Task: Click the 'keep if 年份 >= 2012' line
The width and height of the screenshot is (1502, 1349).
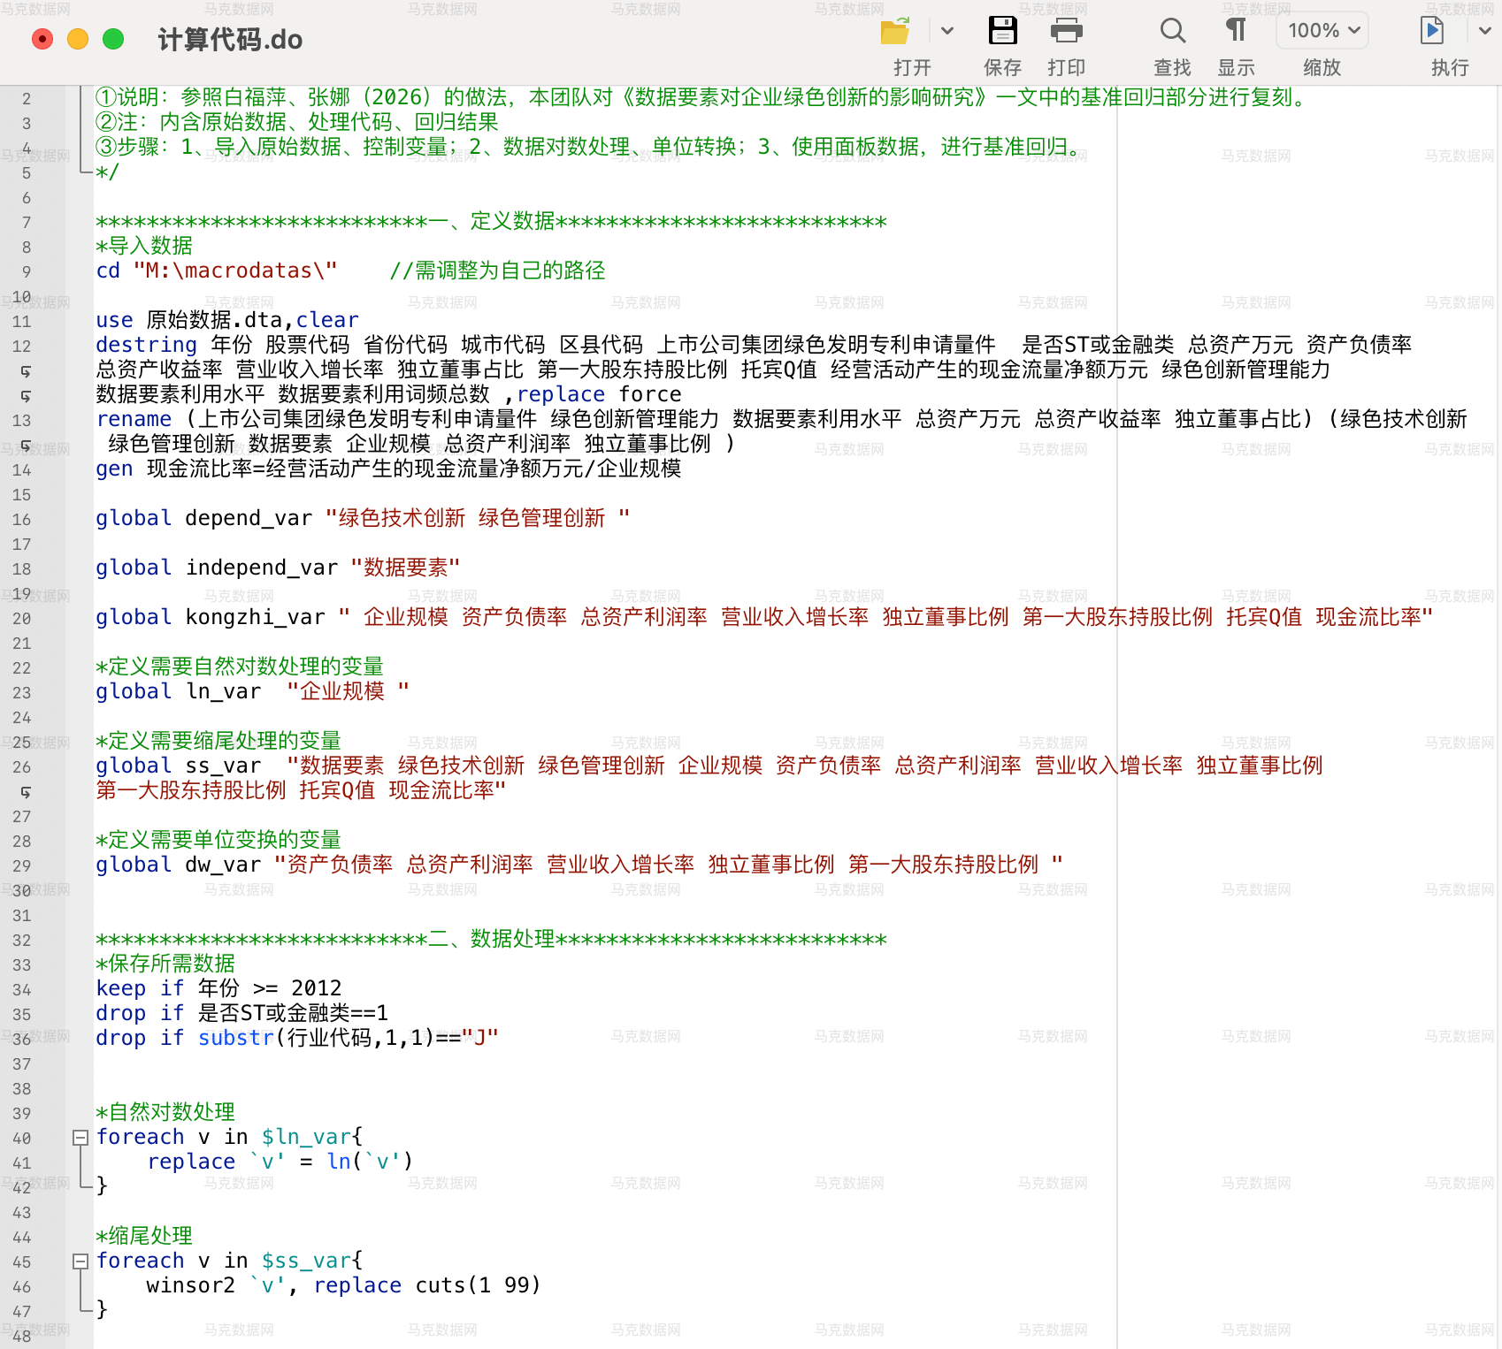Action: coord(218,988)
